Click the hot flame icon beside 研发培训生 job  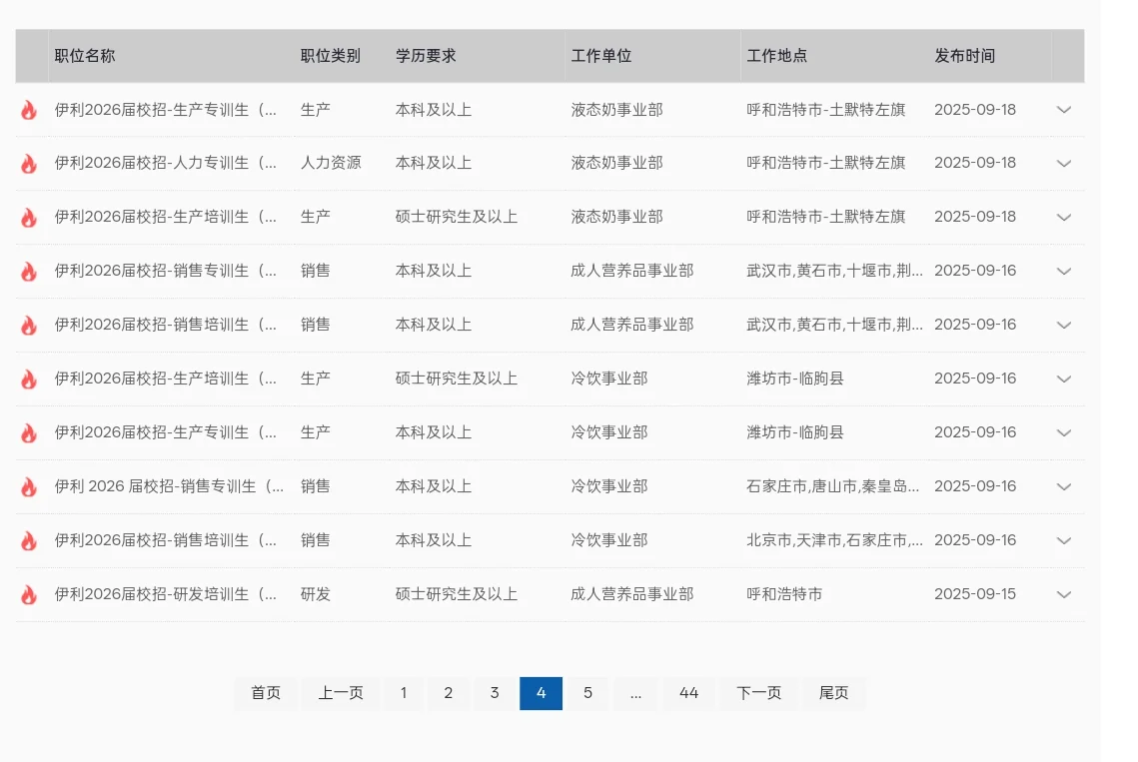pyautogui.click(x=28, y=594)
